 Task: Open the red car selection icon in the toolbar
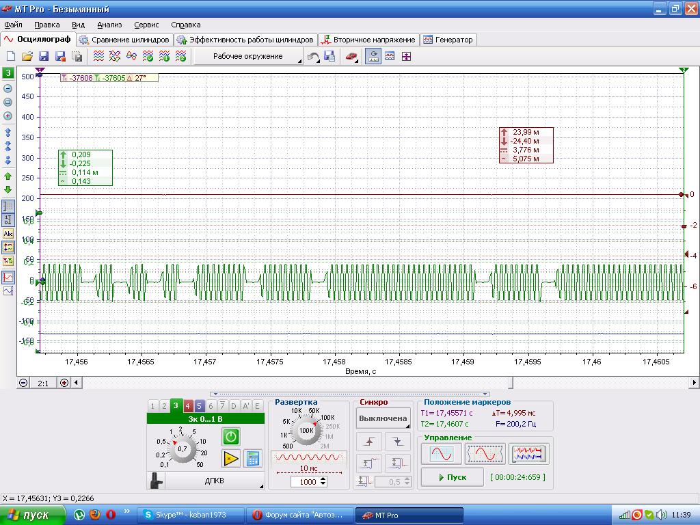click(352, 56)
